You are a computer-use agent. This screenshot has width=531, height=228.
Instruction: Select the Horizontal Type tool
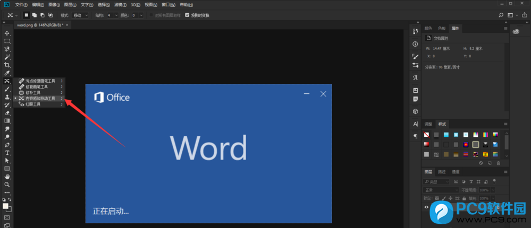tap(7, 153)
